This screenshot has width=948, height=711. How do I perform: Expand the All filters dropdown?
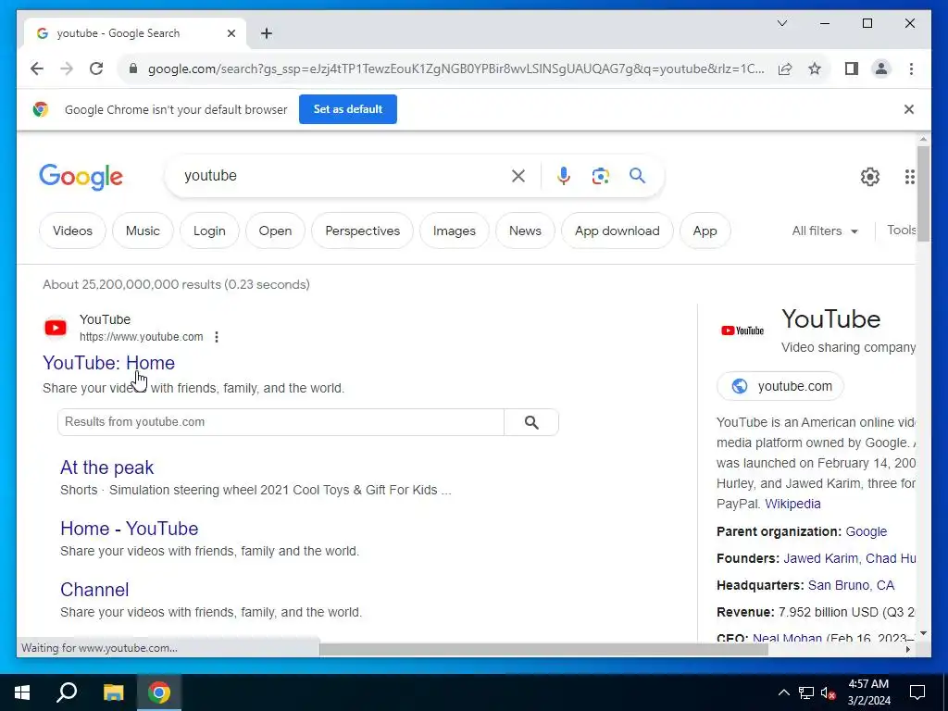click(x=825, y=231)
